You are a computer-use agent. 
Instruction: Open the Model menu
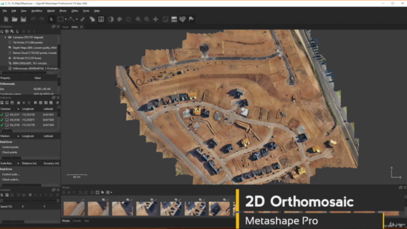point(51,11)
